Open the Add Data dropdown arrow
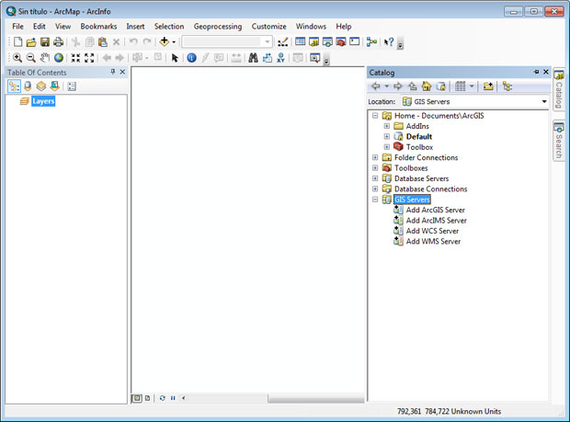Image resolution: width=570 pixels, height=422 pixels. coord(174,42)
